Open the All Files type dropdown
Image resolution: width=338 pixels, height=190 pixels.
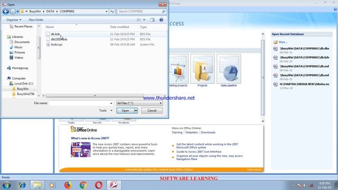139,103
